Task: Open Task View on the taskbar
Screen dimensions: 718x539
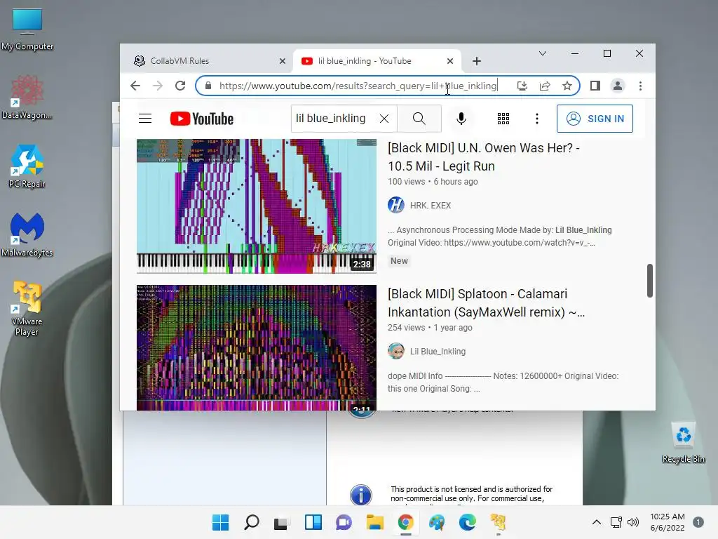Action: point(281,522)
